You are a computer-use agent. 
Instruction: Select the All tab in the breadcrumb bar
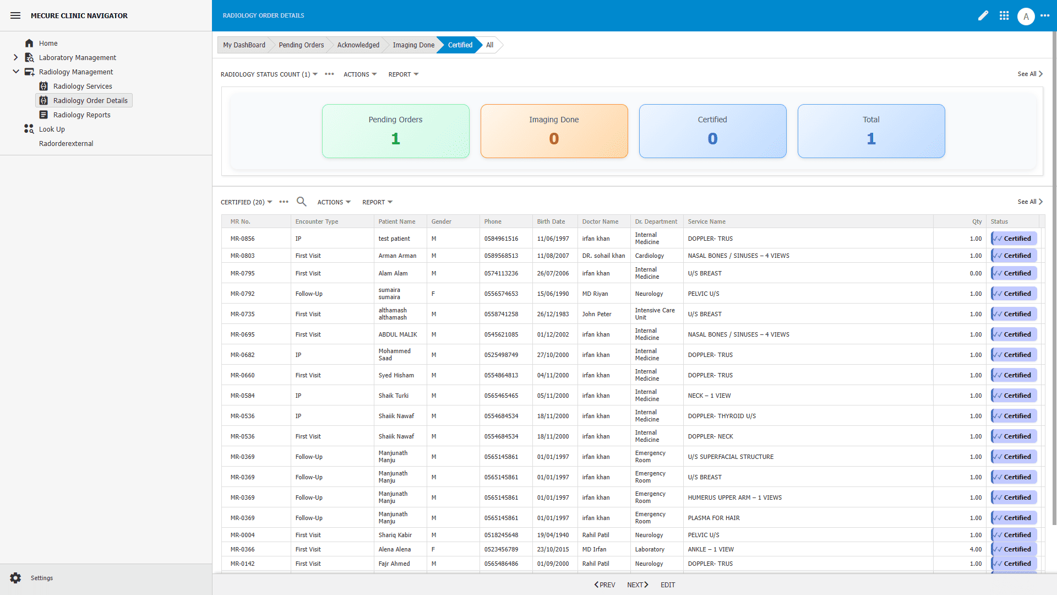click(489, 45)
